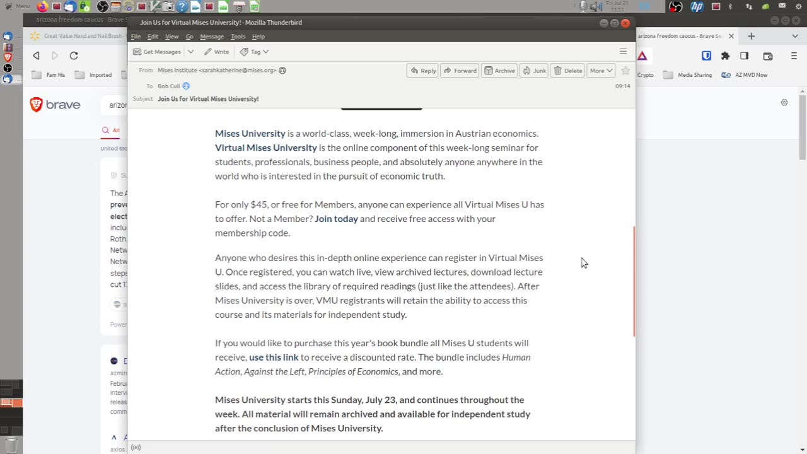807x454 pixels.
Task: Follow the Virtual Mises University link
Action: tap(266, 148)
